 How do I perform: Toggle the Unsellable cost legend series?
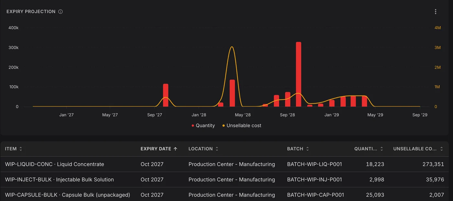[x=242, y=125]
